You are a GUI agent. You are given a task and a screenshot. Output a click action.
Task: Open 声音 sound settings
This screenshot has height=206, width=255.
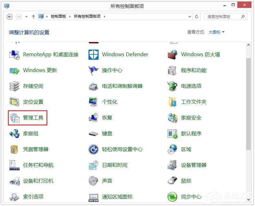(x=107, y=181)
